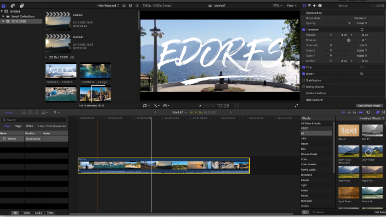This screenshot has width=386, height=217.
Task: Show the Audio inspector tab icon
Action: tap(315, 6)
